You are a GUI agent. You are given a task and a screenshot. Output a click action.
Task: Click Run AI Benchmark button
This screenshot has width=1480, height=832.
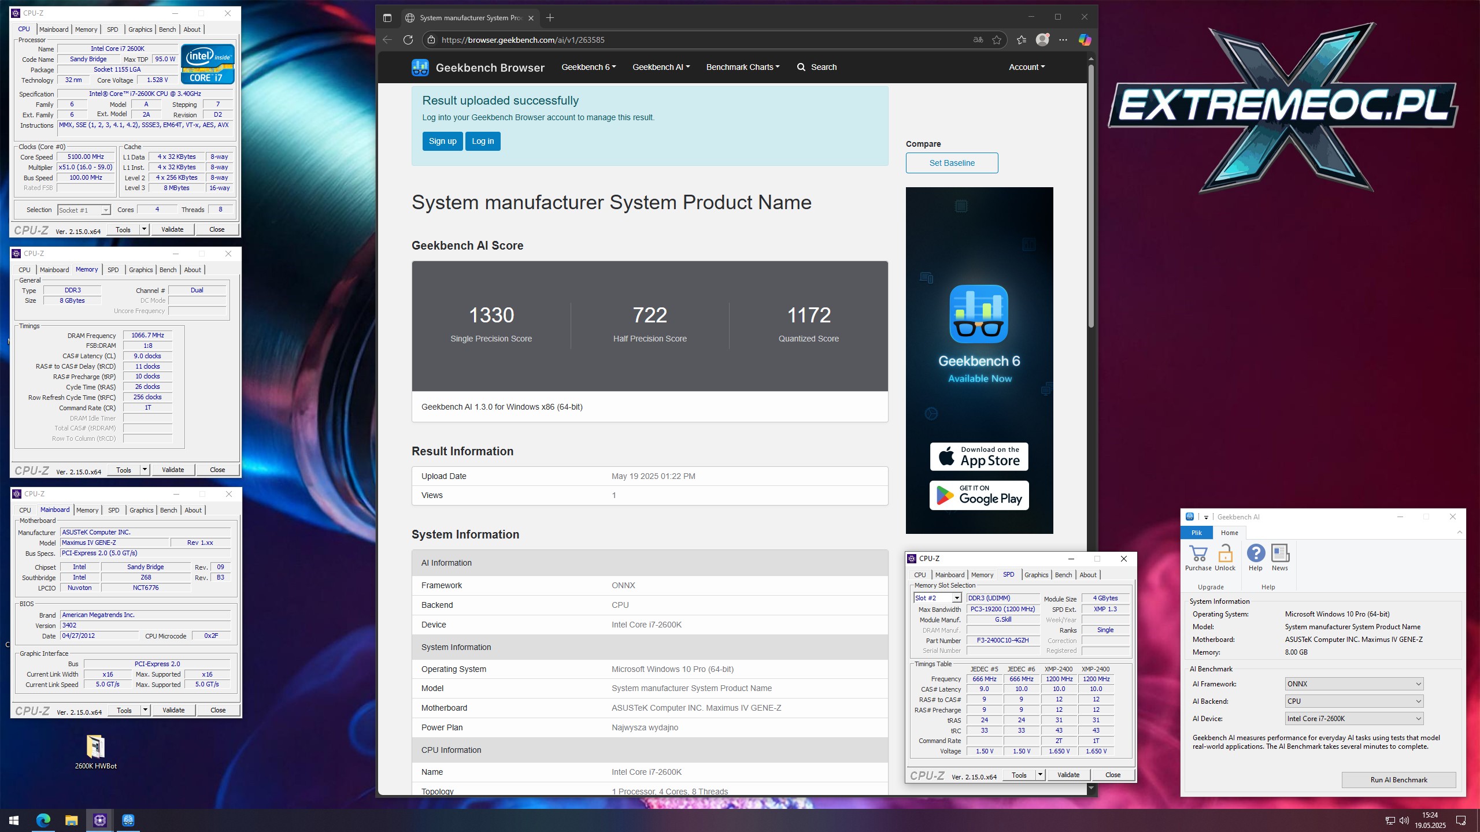(x=1398, y=779)
